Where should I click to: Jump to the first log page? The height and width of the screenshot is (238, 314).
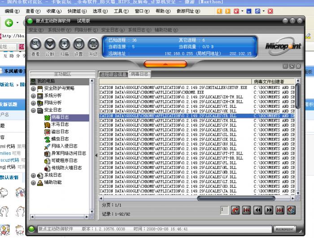pos(247,210)
